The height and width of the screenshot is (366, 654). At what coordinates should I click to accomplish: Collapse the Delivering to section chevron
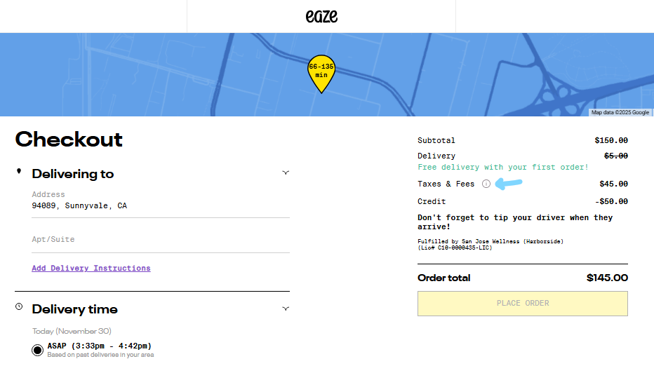point(286,172)
